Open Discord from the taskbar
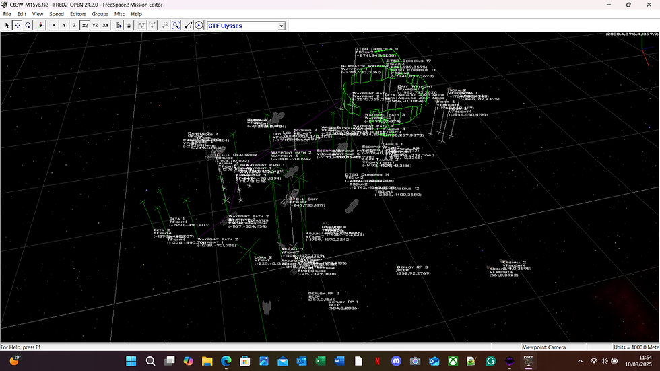 coord(396,361)
